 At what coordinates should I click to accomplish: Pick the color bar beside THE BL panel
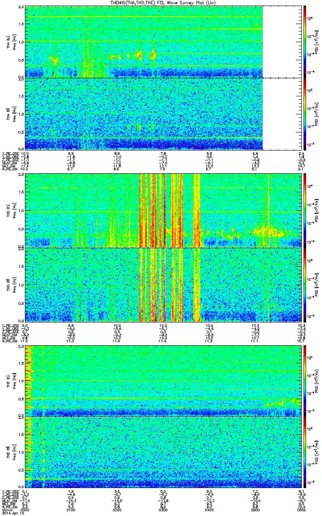[x=305, y=381]
